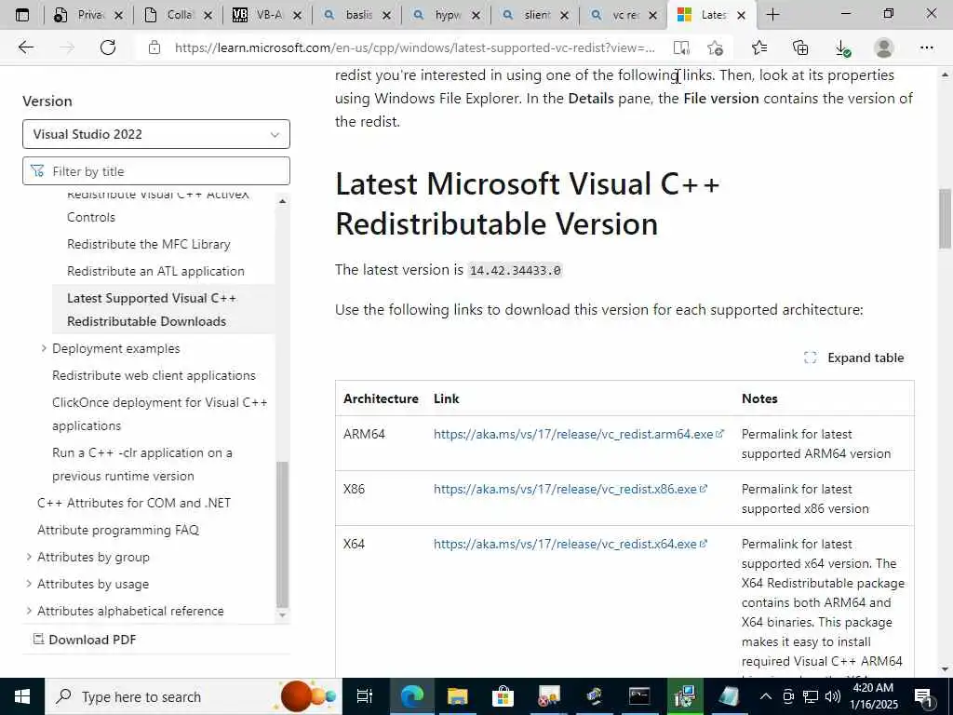
Task: Open the Downloads icon
Action: (841, 48)
